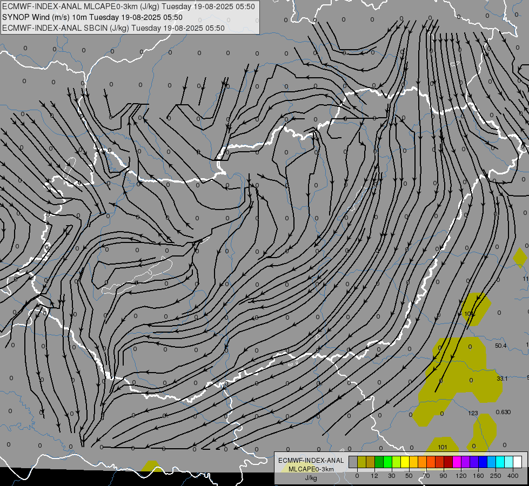Click the legend tick label '120'
Viewport: 529px width, 486px height.
point(461,476)
